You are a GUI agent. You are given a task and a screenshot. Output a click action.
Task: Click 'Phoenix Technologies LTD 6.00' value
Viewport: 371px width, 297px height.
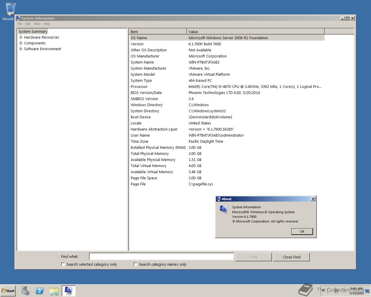coord(224,93)
